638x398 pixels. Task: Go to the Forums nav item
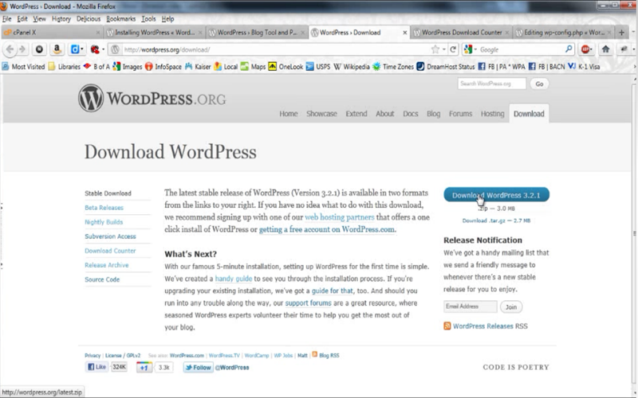coord(460,114)
